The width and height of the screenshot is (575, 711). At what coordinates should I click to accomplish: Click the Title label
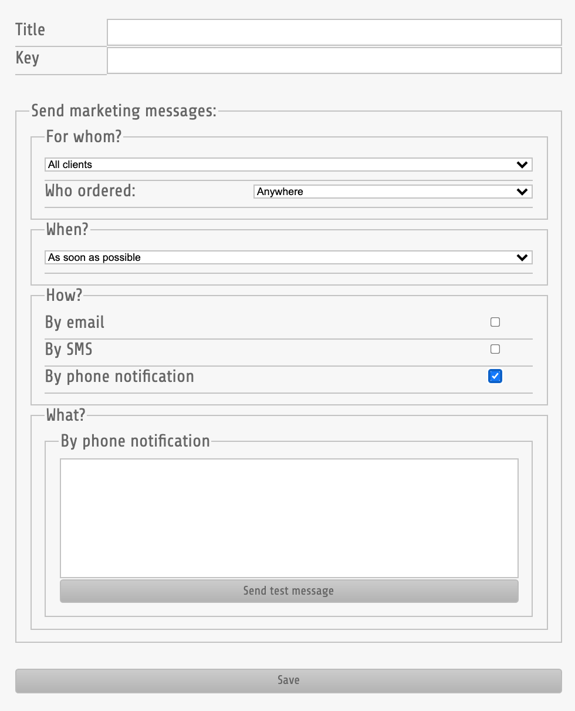point(31,30)
